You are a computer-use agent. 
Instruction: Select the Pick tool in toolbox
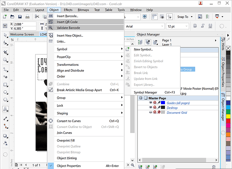coord(6,35)
